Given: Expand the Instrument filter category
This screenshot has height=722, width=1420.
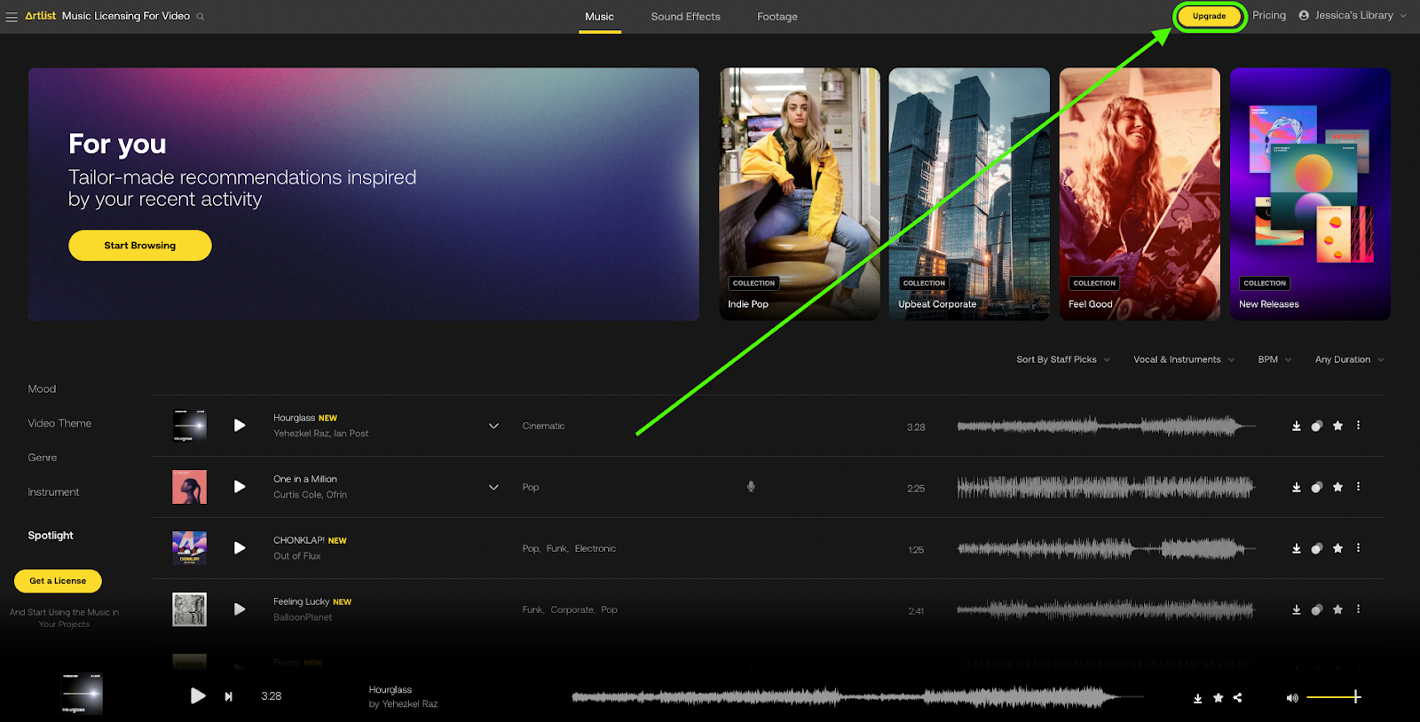Looking at the screenshot, I should [53, 491].
